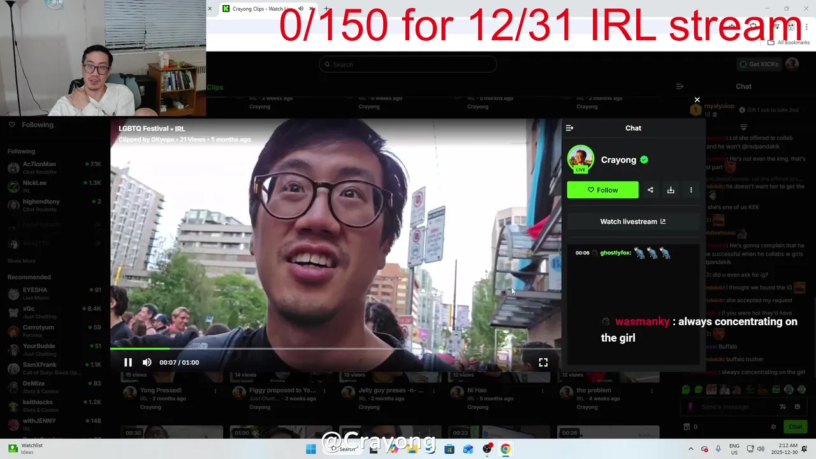Open All Bookmarks folder
Viewport: 816px width, 459px height.
tap(789, 43)
